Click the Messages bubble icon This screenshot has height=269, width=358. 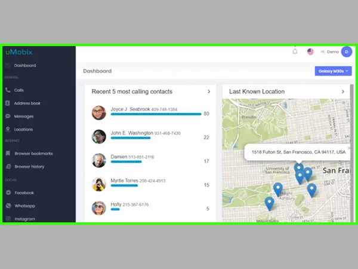[8, 116]
